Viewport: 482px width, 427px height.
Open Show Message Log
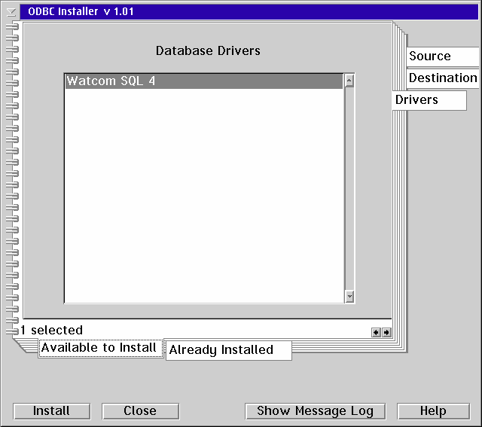tap(315, 411)
